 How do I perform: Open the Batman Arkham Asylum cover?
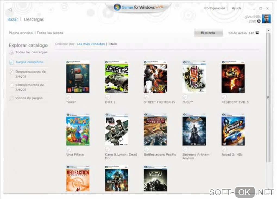pyautogui.click(x=194, y=129)
